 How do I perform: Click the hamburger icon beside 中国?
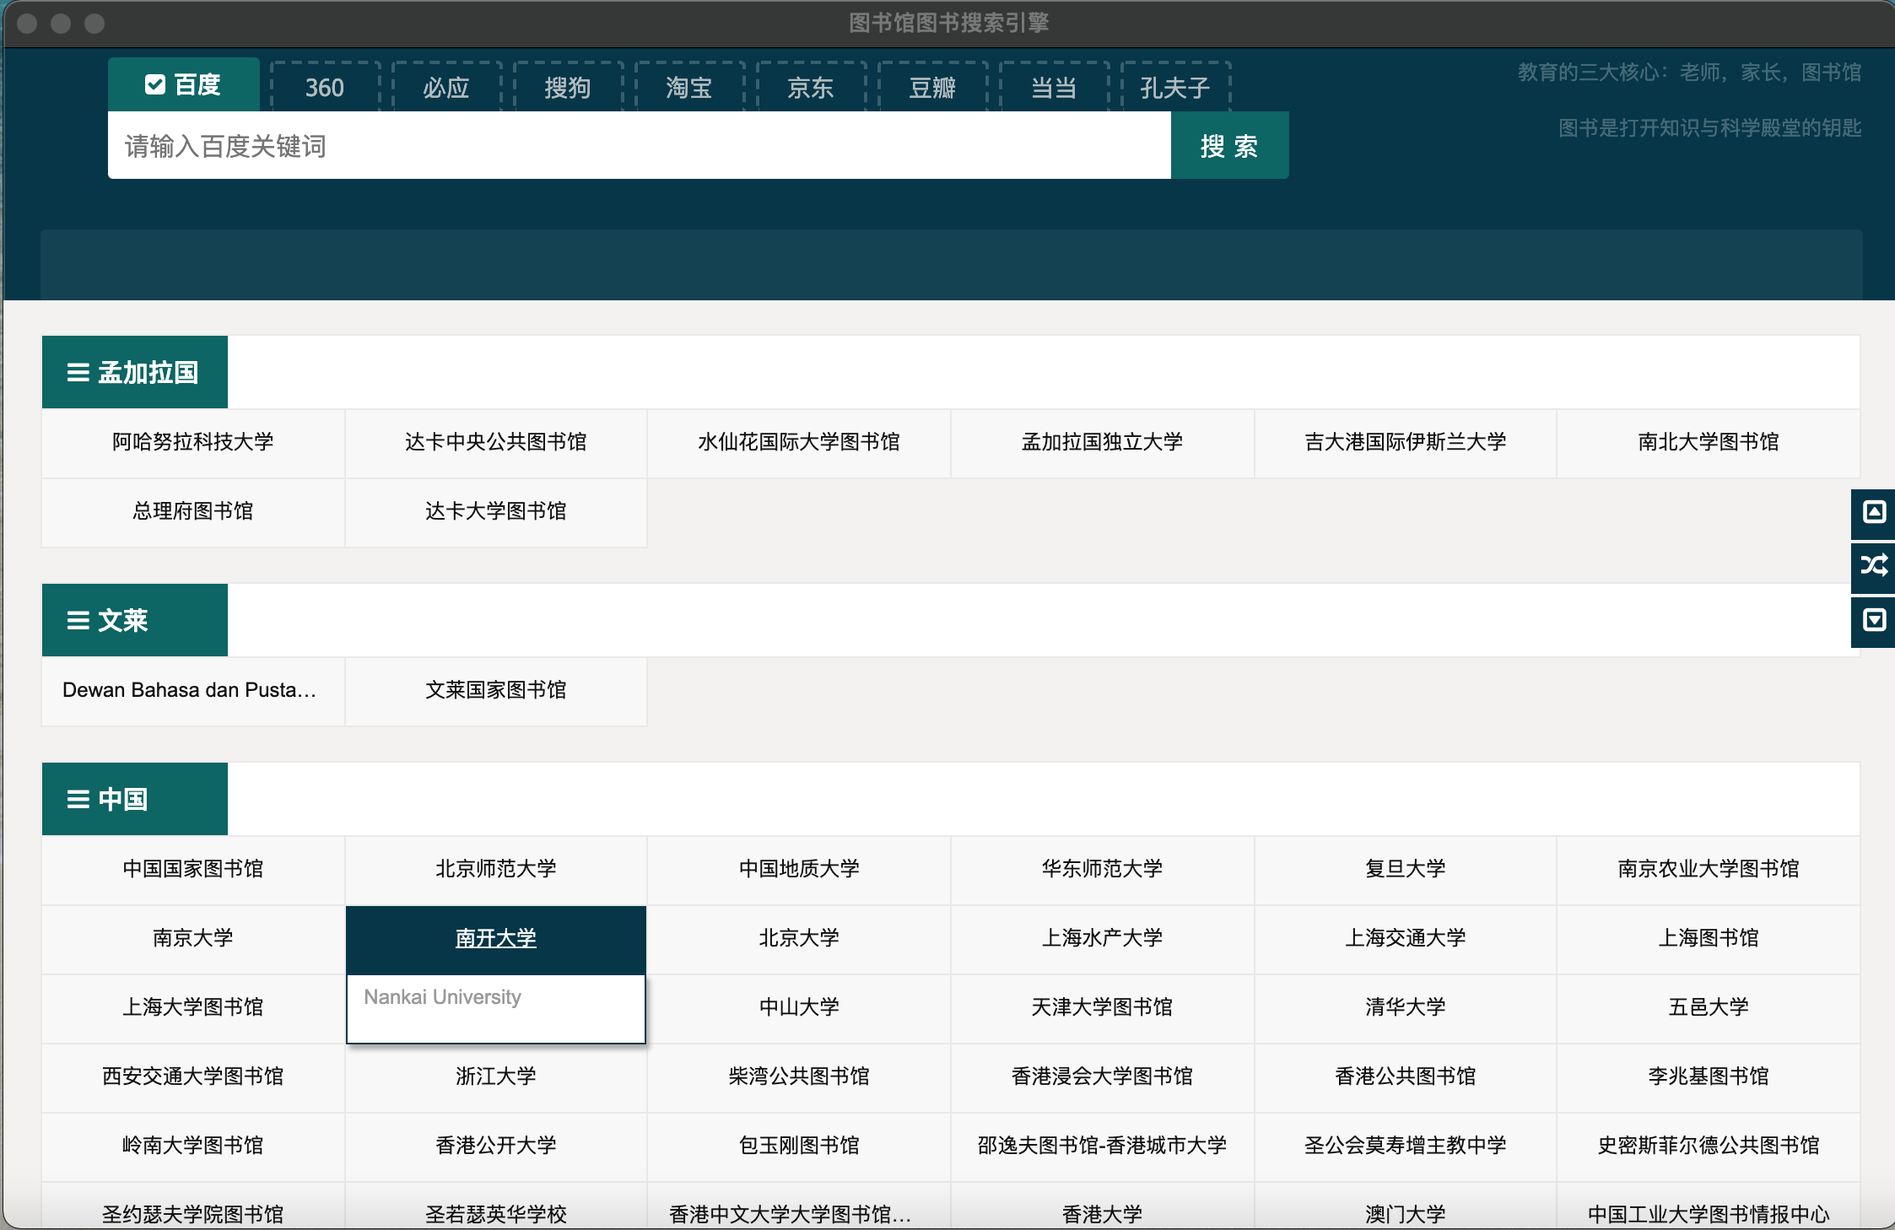point(78,800)
